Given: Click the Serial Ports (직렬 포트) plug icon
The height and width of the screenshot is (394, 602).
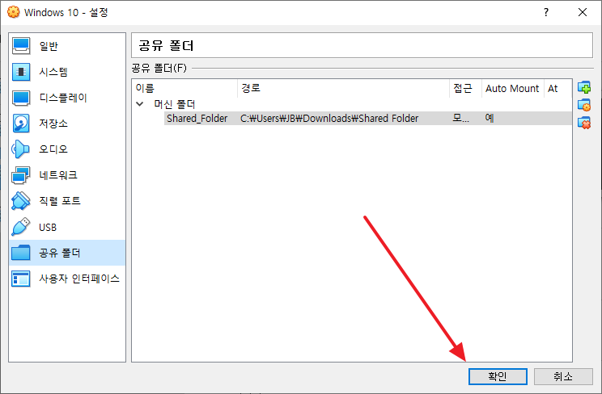Looking at the screenshot, I should click(x=20, y=201).
